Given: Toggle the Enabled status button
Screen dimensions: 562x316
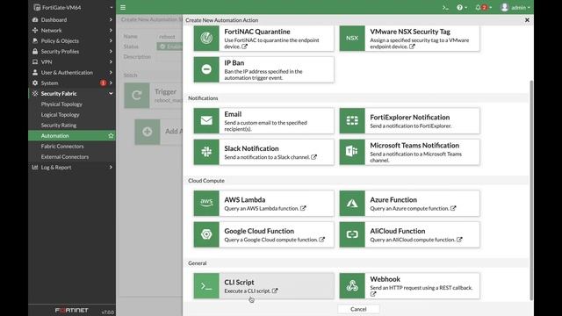Looking at the screenshot, I should (x=169, y=47).
